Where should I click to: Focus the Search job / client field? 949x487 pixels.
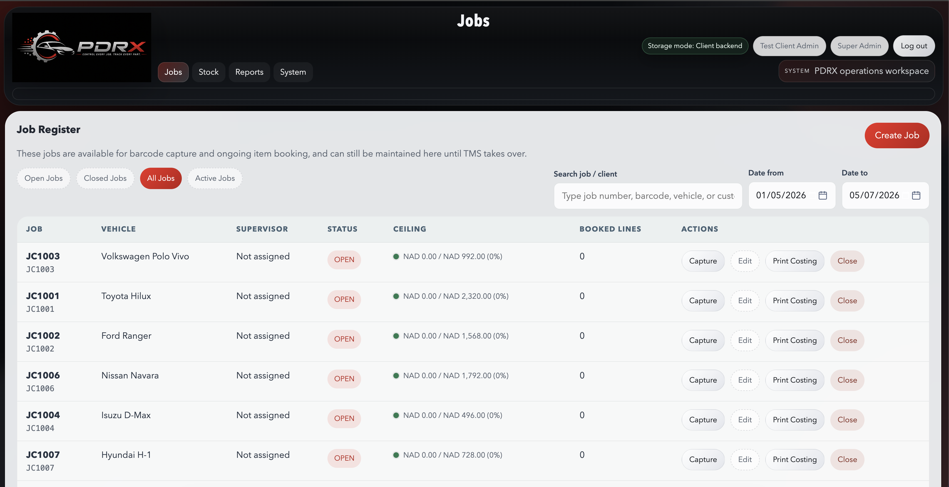click(x=648, y=196)
